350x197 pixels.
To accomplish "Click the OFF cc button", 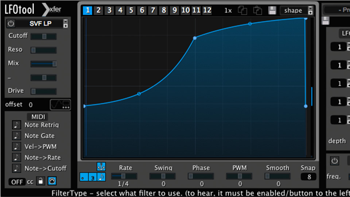I will tap(17, 181).
